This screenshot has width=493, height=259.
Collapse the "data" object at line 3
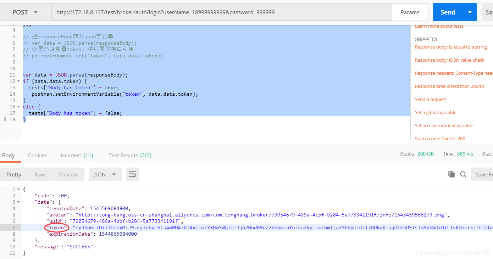pyautogui.click(x=18, y=202)
